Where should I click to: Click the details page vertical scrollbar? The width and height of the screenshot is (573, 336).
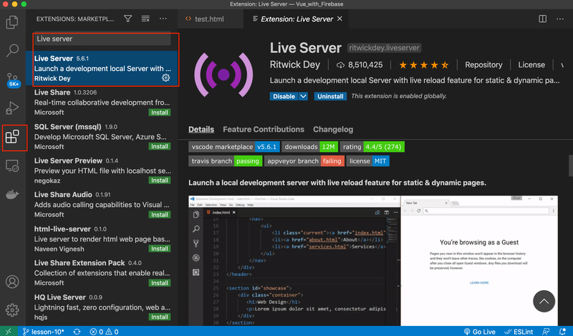[571, 164]
